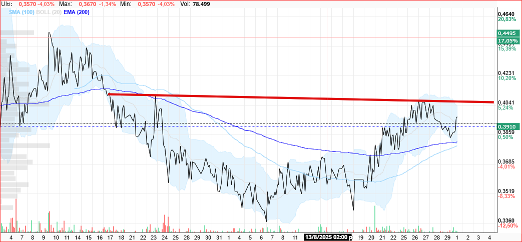This screenshot has height=242, width=522.
Task: Click date 14 on time axis
Action: pyautogui.click(x=78, y=237)
